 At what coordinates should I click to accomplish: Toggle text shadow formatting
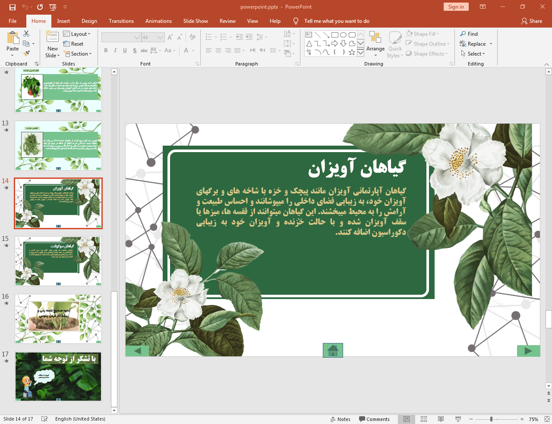[134, 50]
